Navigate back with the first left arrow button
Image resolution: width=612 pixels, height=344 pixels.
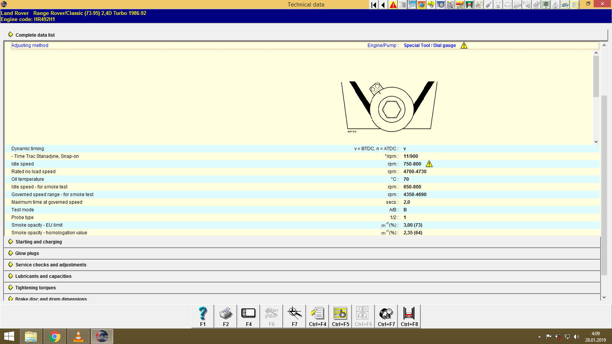pos(373,5)
